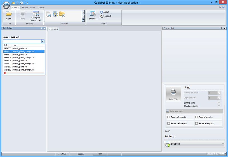Click the 11:39:28 clock in status bar

pos(62,154)
